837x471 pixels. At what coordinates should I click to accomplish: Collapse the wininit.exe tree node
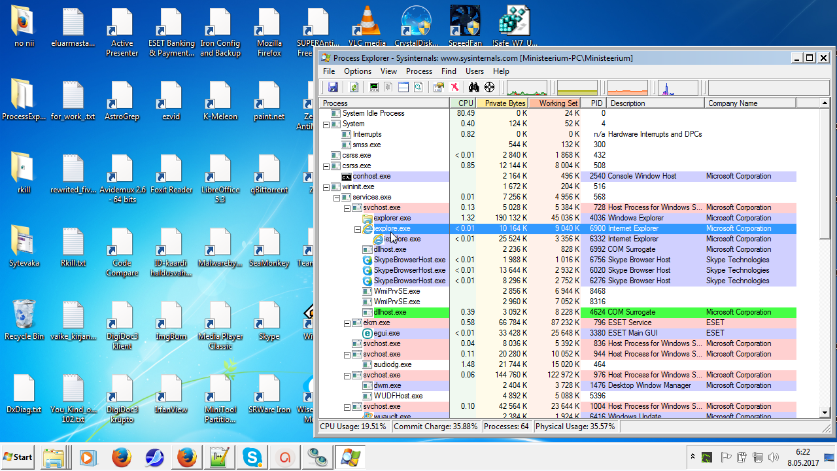point(327,187)
